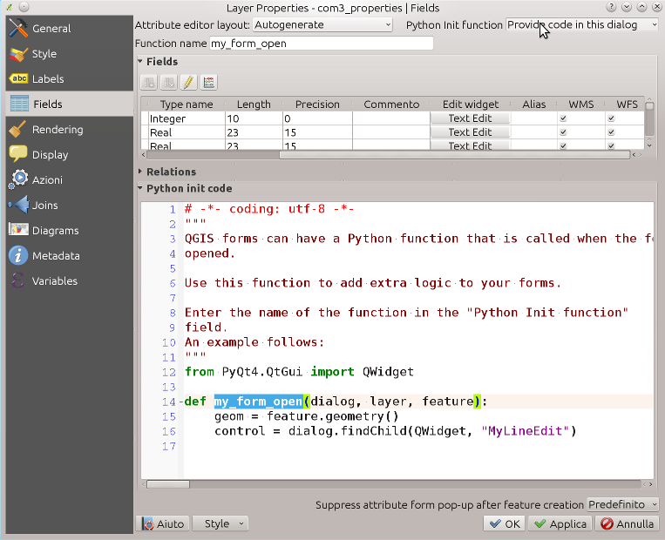Click the round pin icon beside the window menu

[24, 7]
